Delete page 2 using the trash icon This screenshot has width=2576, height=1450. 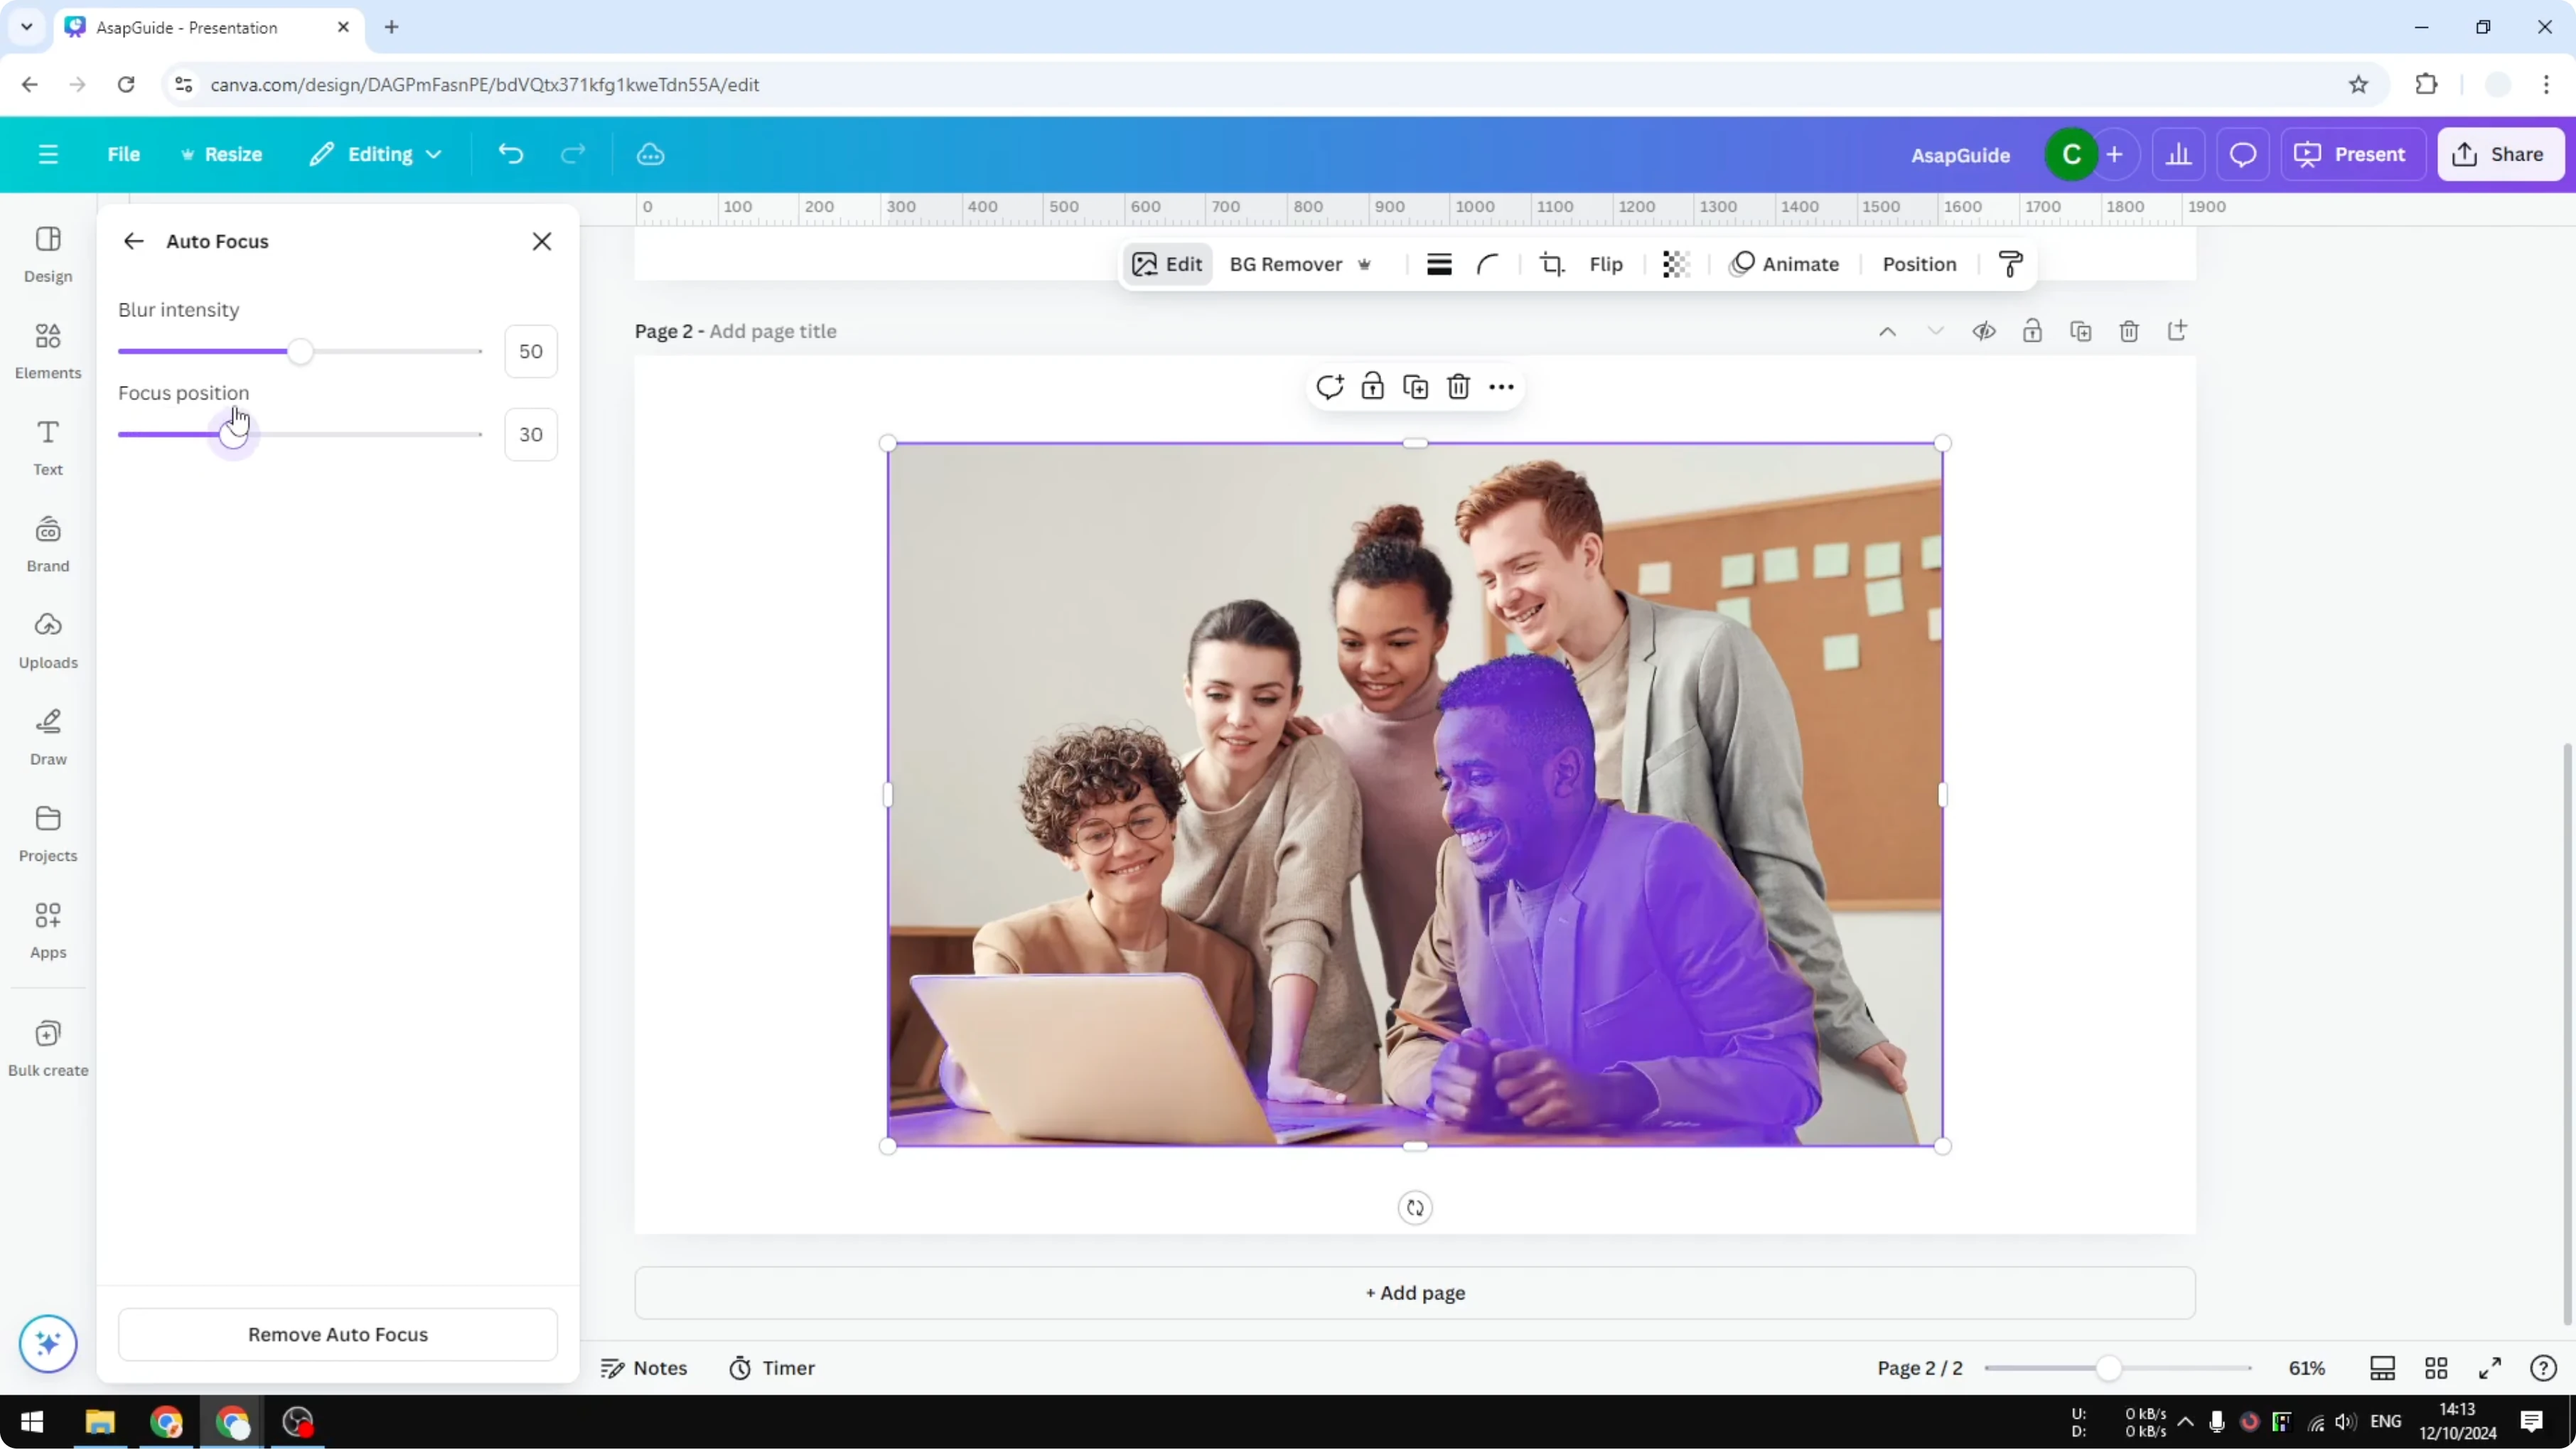(x=2129, y=331)
